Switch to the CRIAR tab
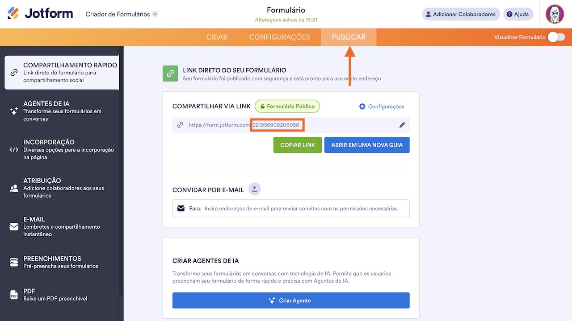Image resolution: width=572 pixels, height=321 pixels. 217,37
